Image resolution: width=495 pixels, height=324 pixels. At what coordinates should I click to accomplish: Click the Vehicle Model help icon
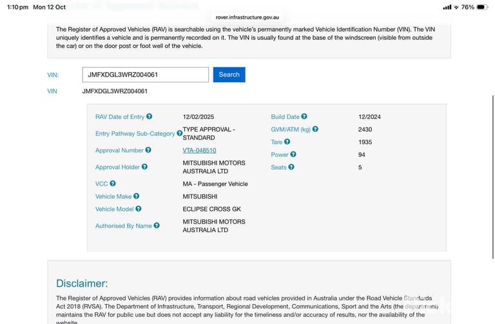[x=139, y=209]
